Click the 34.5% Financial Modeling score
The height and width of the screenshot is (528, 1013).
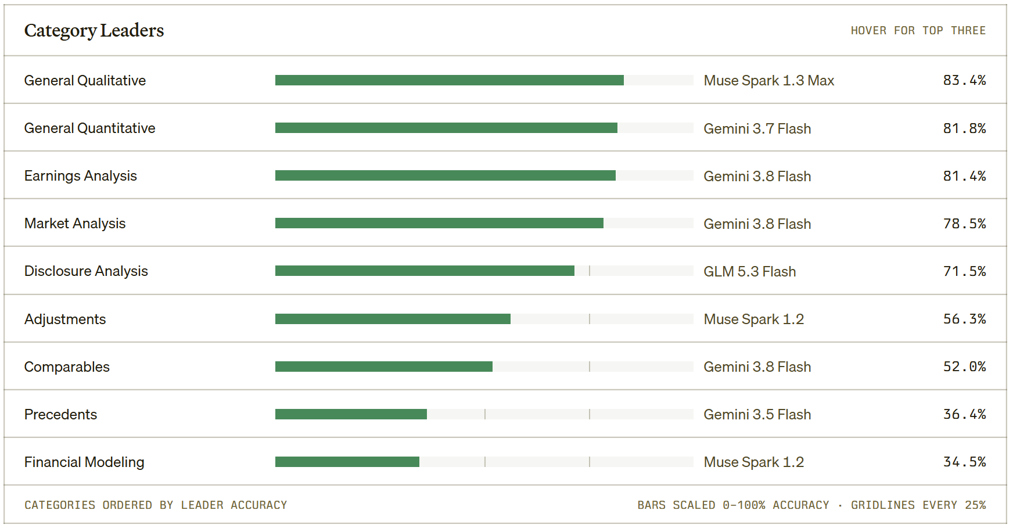(964, 462)
